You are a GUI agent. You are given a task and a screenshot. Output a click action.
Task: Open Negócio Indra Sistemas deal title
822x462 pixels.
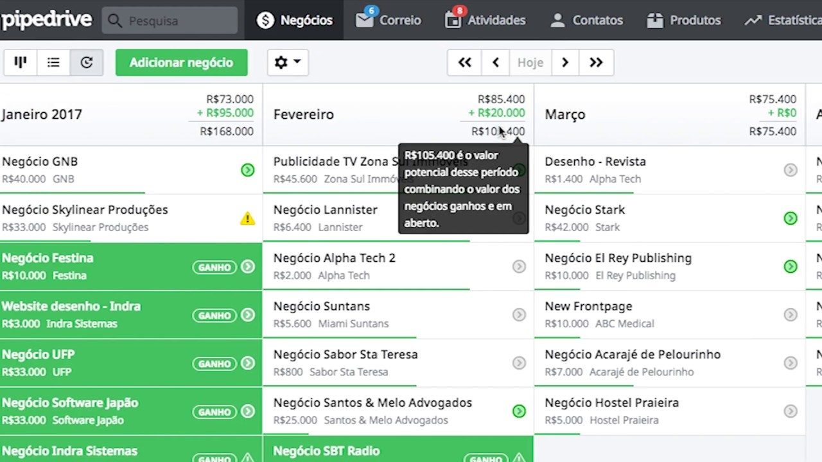coord(70,450)
